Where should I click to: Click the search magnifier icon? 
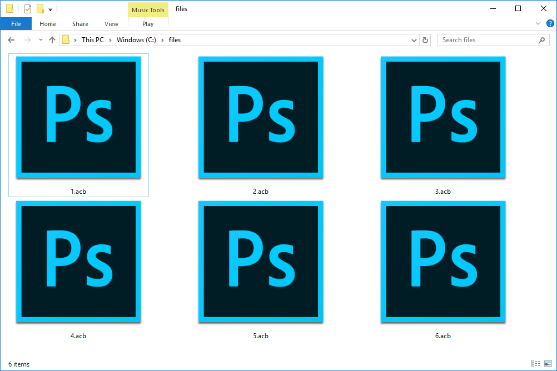click(x=542, y=40)
